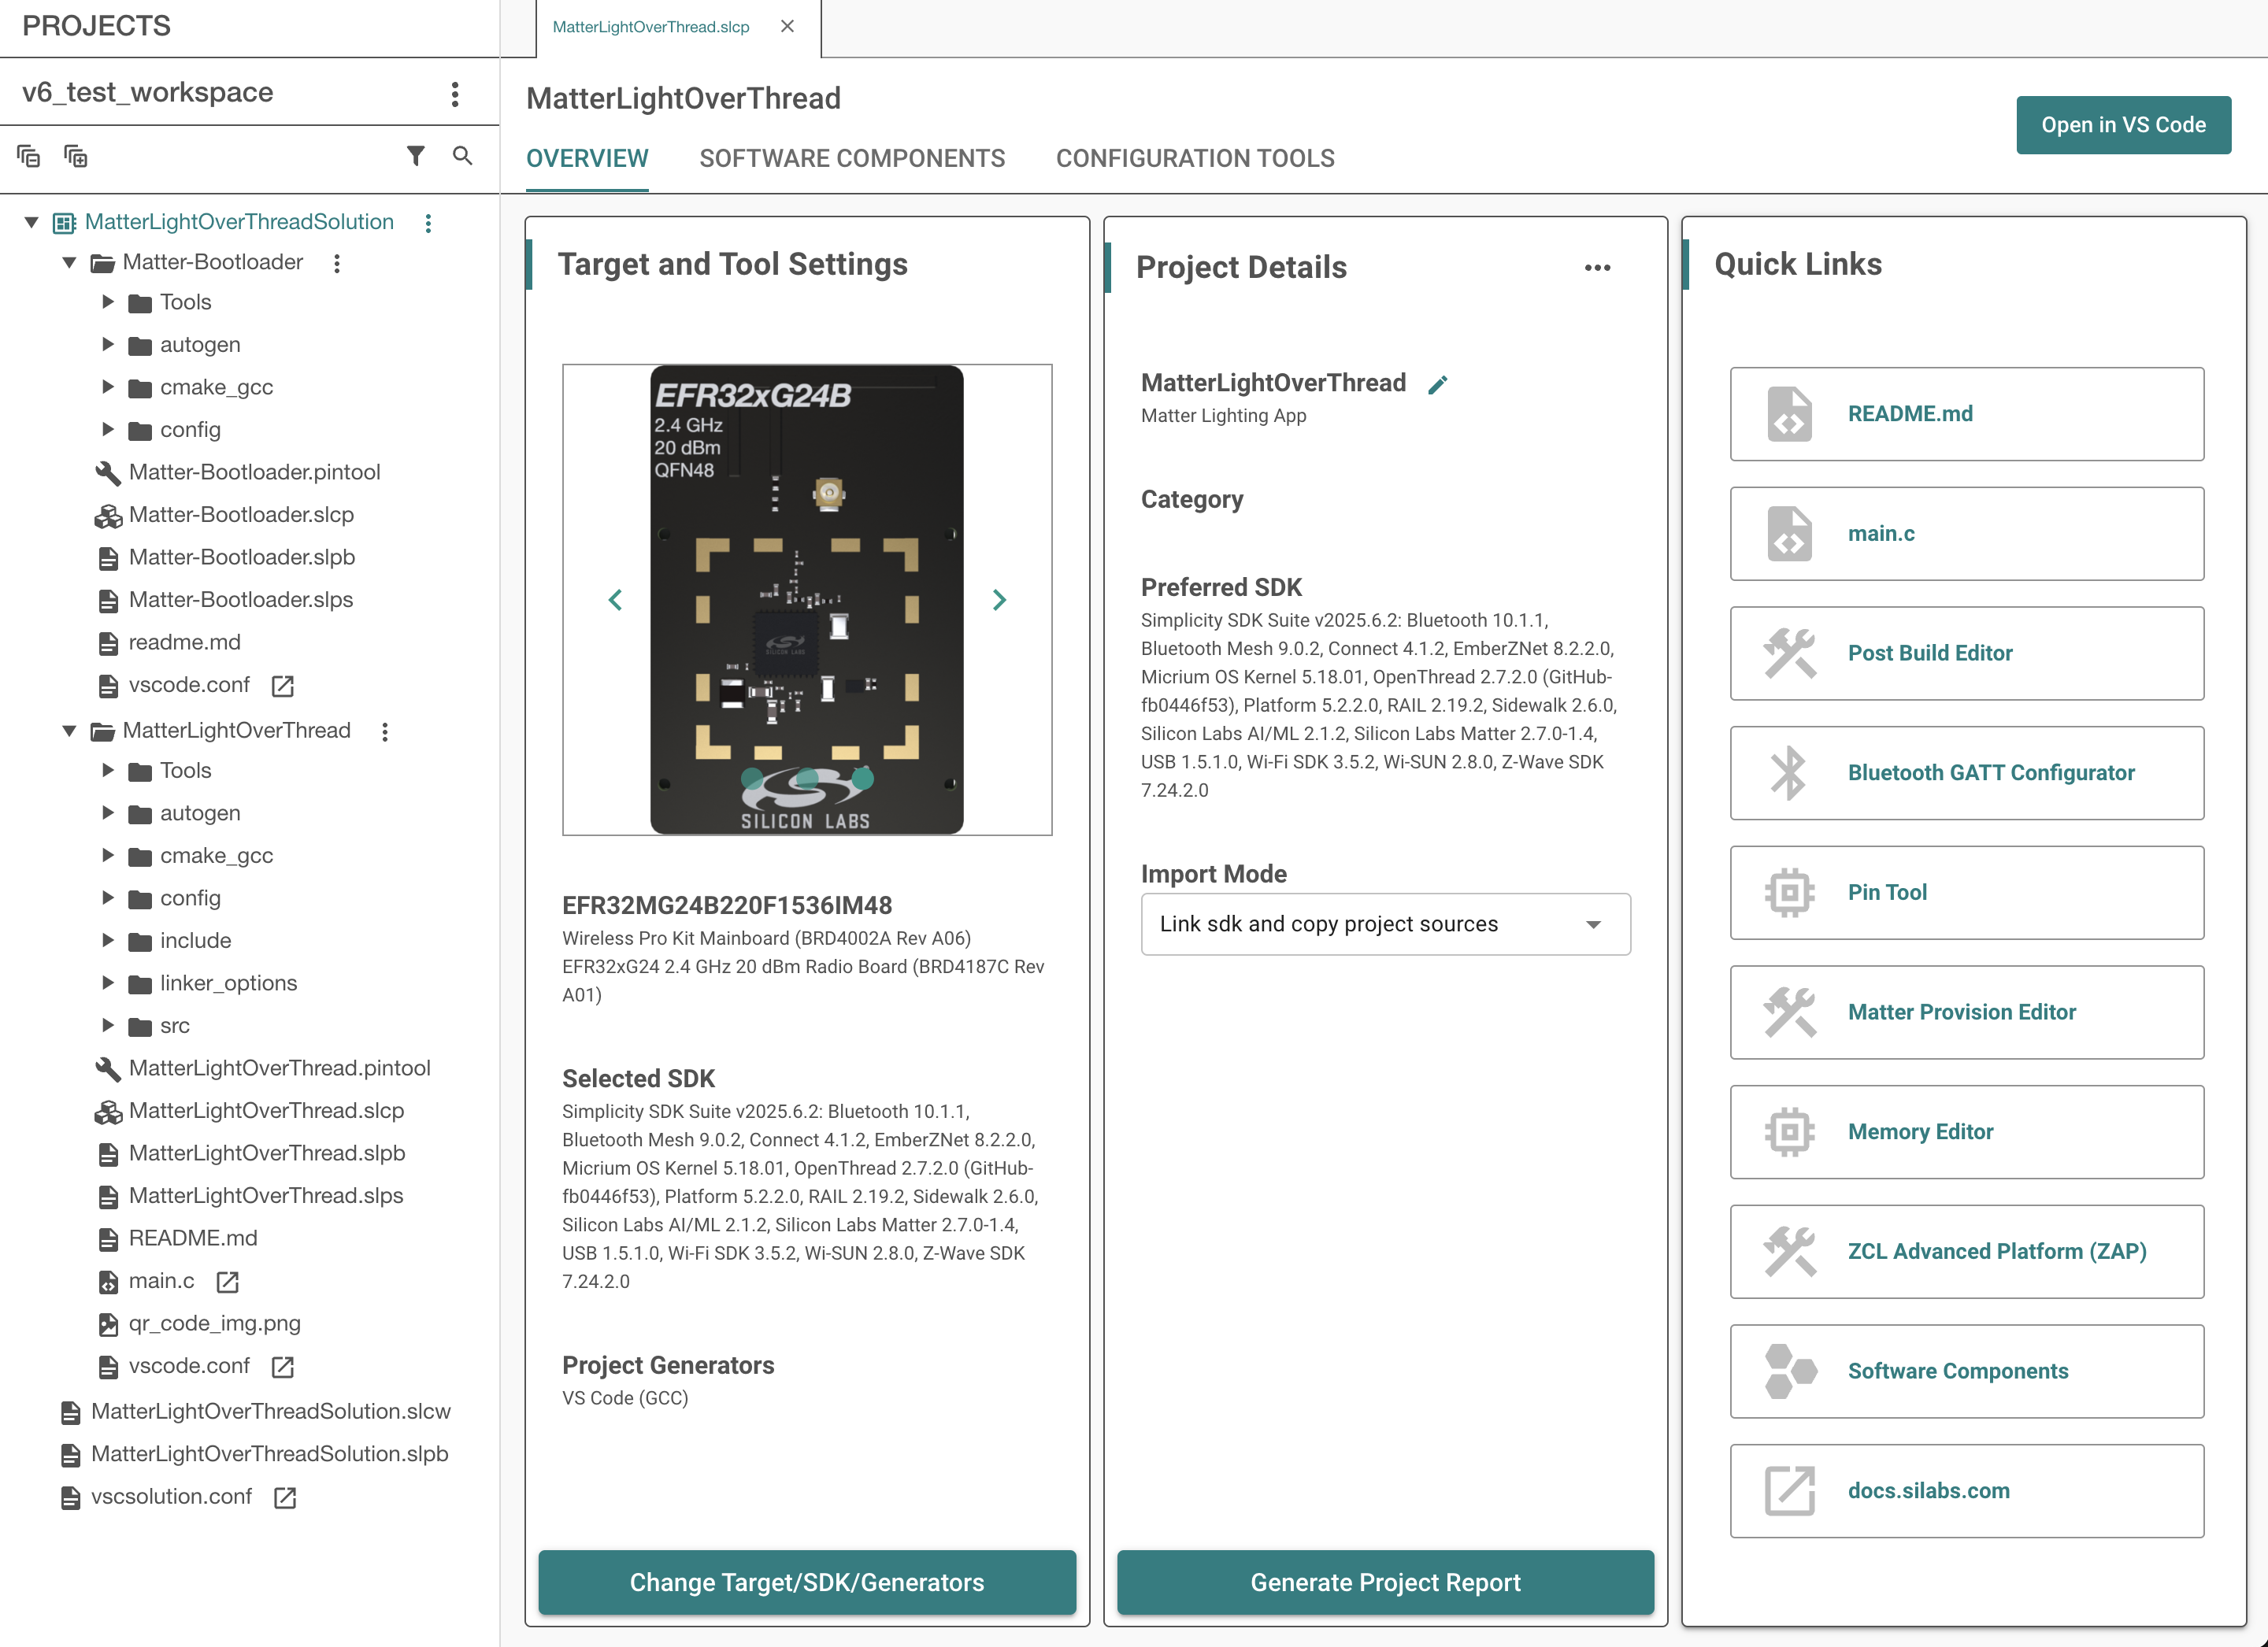Image resolution: width=2268 pixels, height=1647 pixels.
Task: Open the Matter-Bootloader folder options menu
Action: coord(337,263)
